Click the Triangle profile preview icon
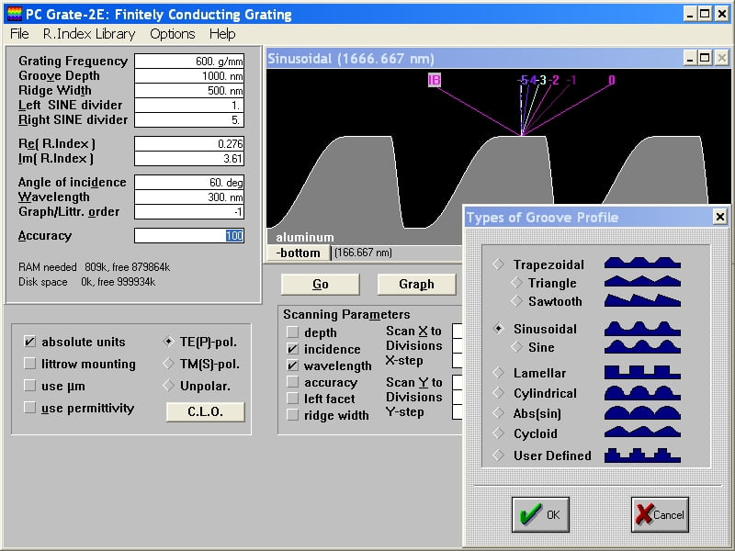The height and width of the screenshot is (551, 735). 642,281
